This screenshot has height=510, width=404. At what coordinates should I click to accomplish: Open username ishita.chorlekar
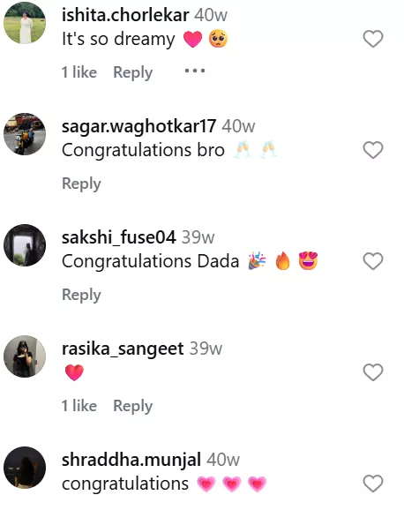(125, 15)
